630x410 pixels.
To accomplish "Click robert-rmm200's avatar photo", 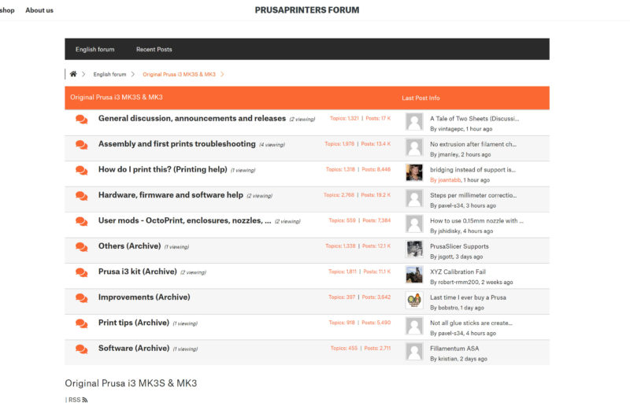I will click(x=414, y=275).
